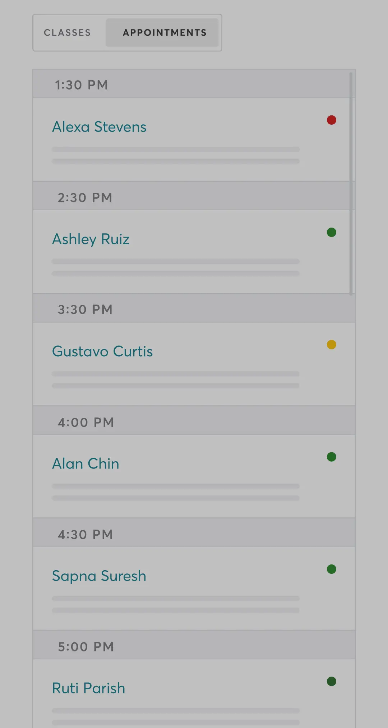
Task: Click Ashley Ruiz's green status dot
Action: click(331, 232)
